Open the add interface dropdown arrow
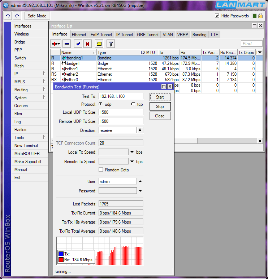Image resolution: width=268 pixels, height=279 pixels. point(59,44)
